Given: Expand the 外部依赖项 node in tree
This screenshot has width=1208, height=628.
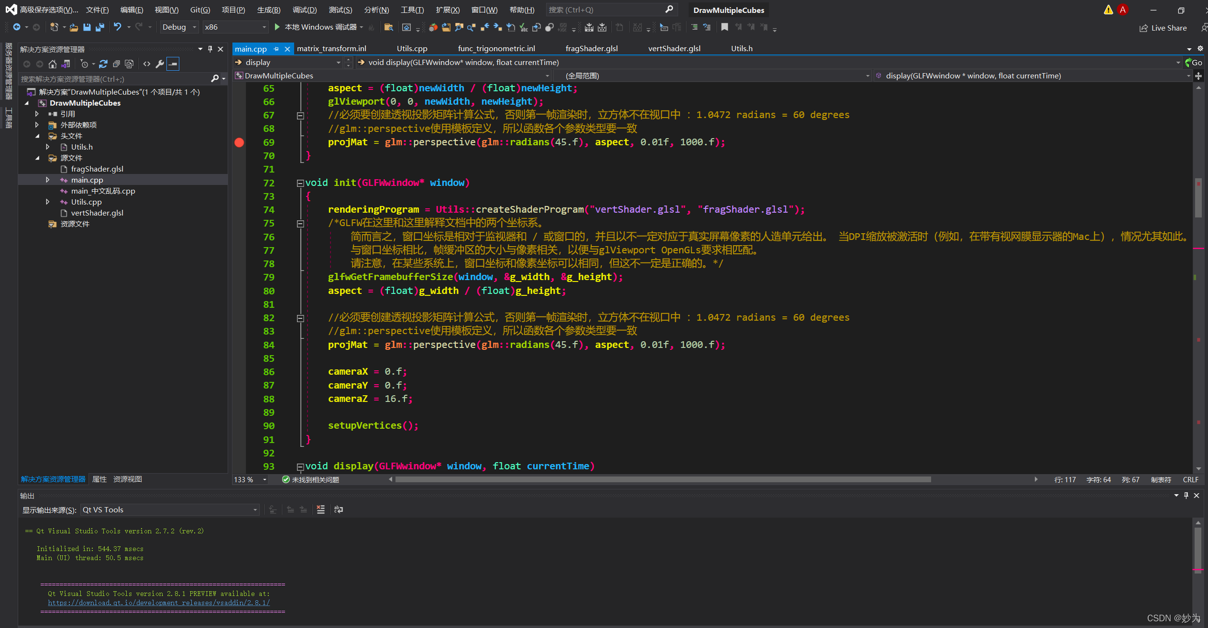Looking at the screenshot, I should (x=37, y=125).
